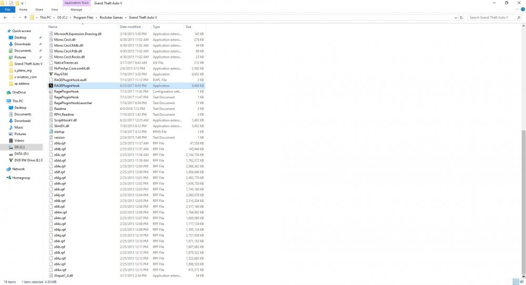Screen dimensions: 526x285
Task: Select DATA (D:) drive in sidebar
Action: point(21,154)
